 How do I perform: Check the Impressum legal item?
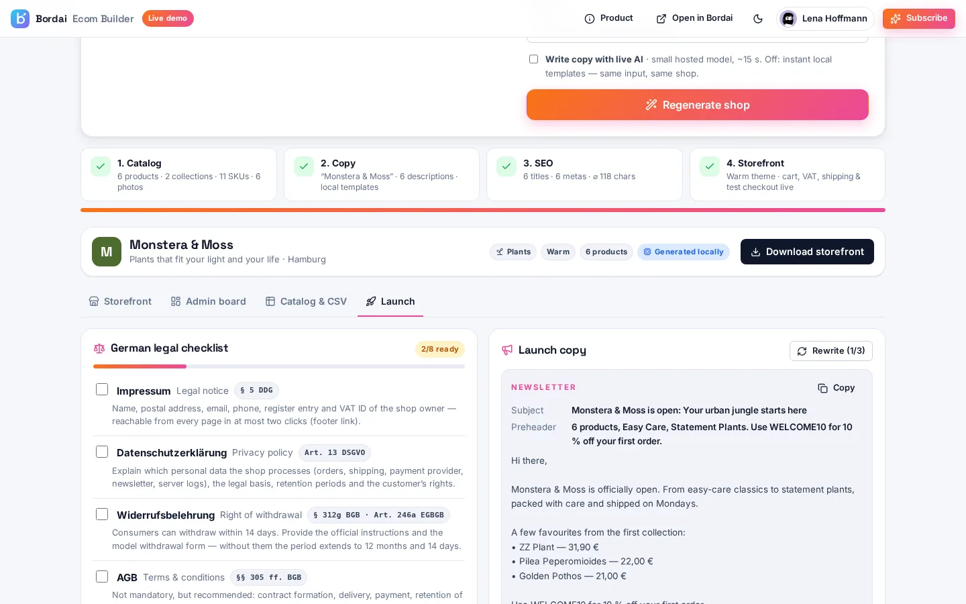(102, 389)
